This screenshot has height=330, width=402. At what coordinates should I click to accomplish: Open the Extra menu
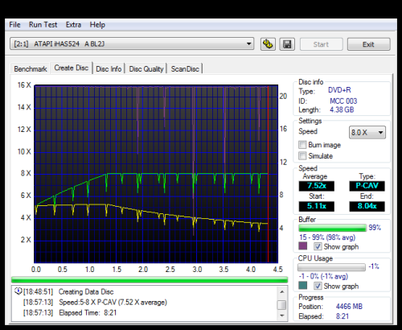(73, 25)
